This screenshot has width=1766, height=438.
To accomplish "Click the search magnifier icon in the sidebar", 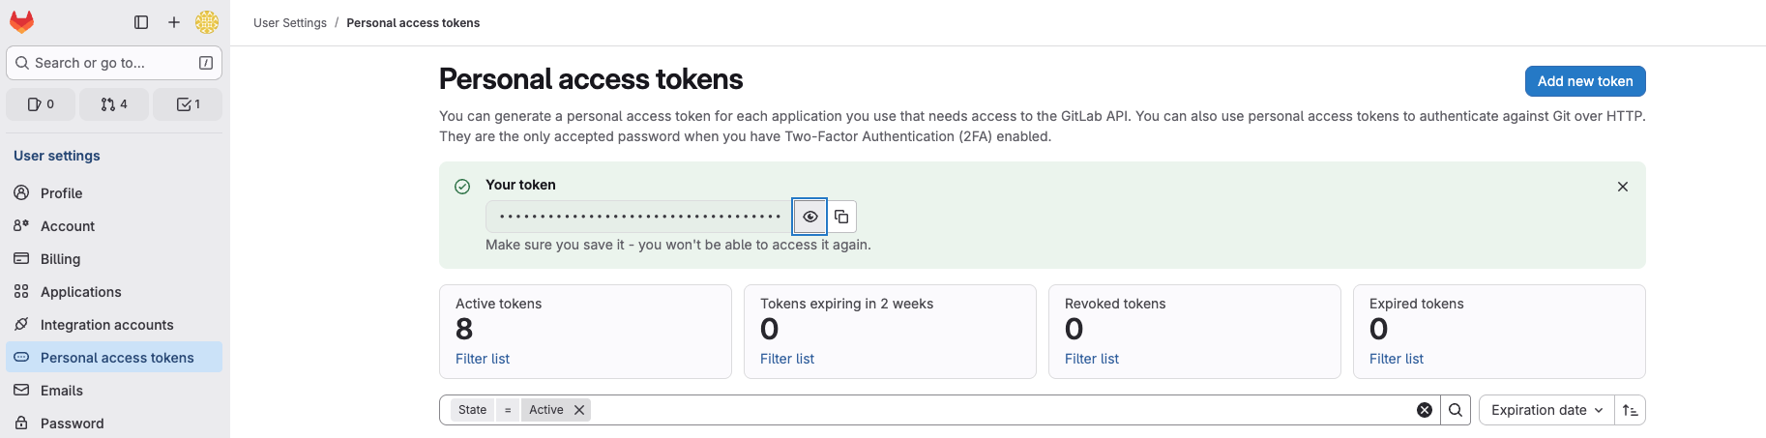I will click(x=22, y=63).
